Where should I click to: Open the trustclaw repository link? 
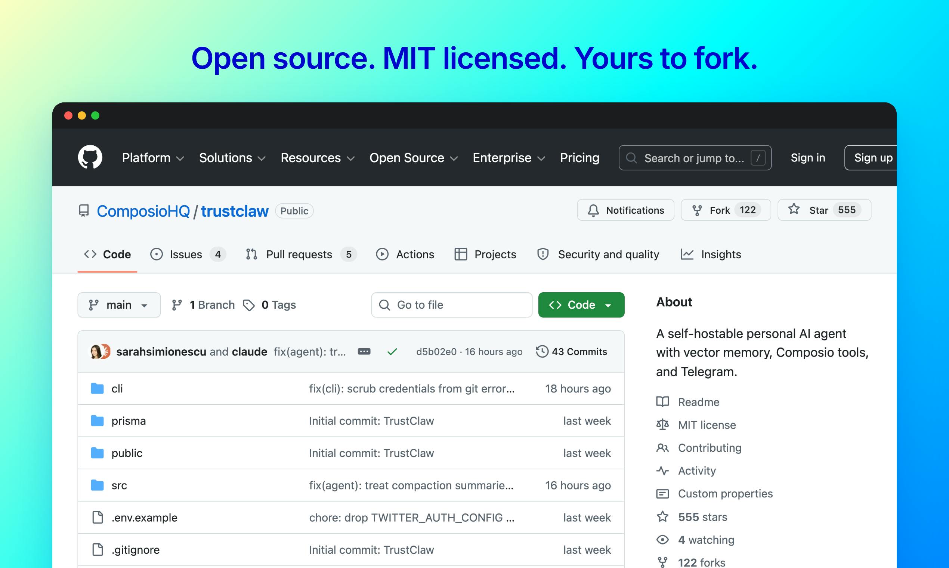[x=235, y=211]
